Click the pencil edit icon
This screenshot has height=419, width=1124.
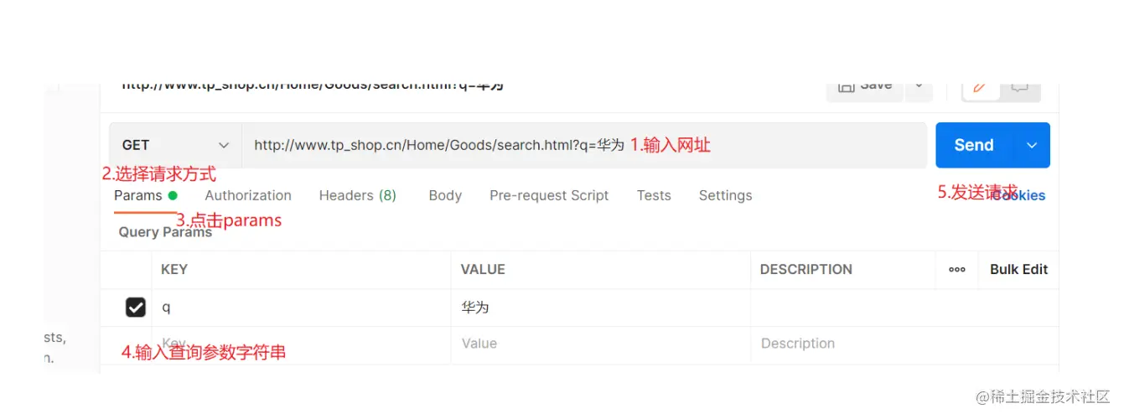tap(980, 87)
